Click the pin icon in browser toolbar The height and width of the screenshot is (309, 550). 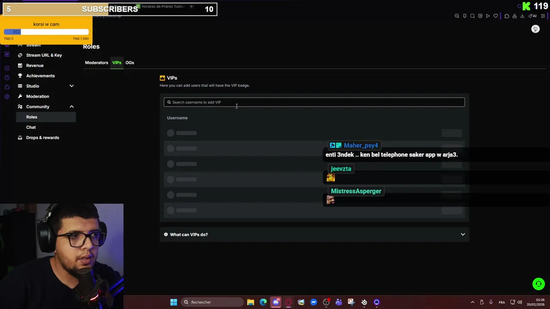click(464, 16)
